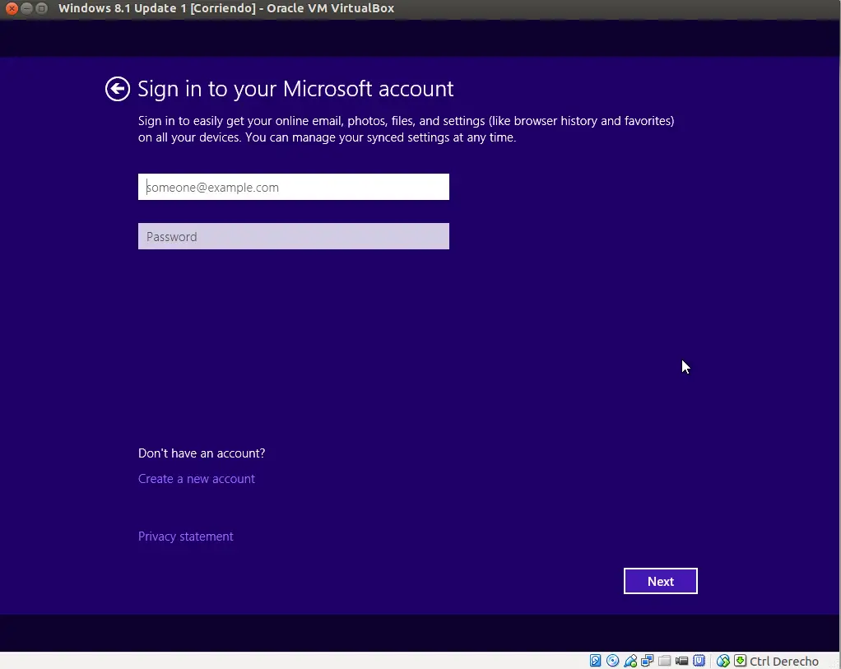This screenshot has height=669, width=841.
Task: Click the 'Don't have an account?' text
Action: [202, 453]
